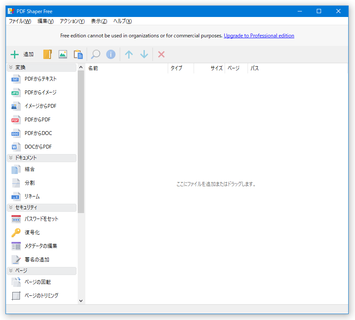Sort by the ページ column header
The image size is (355, 320).
(x=237, y=68)
